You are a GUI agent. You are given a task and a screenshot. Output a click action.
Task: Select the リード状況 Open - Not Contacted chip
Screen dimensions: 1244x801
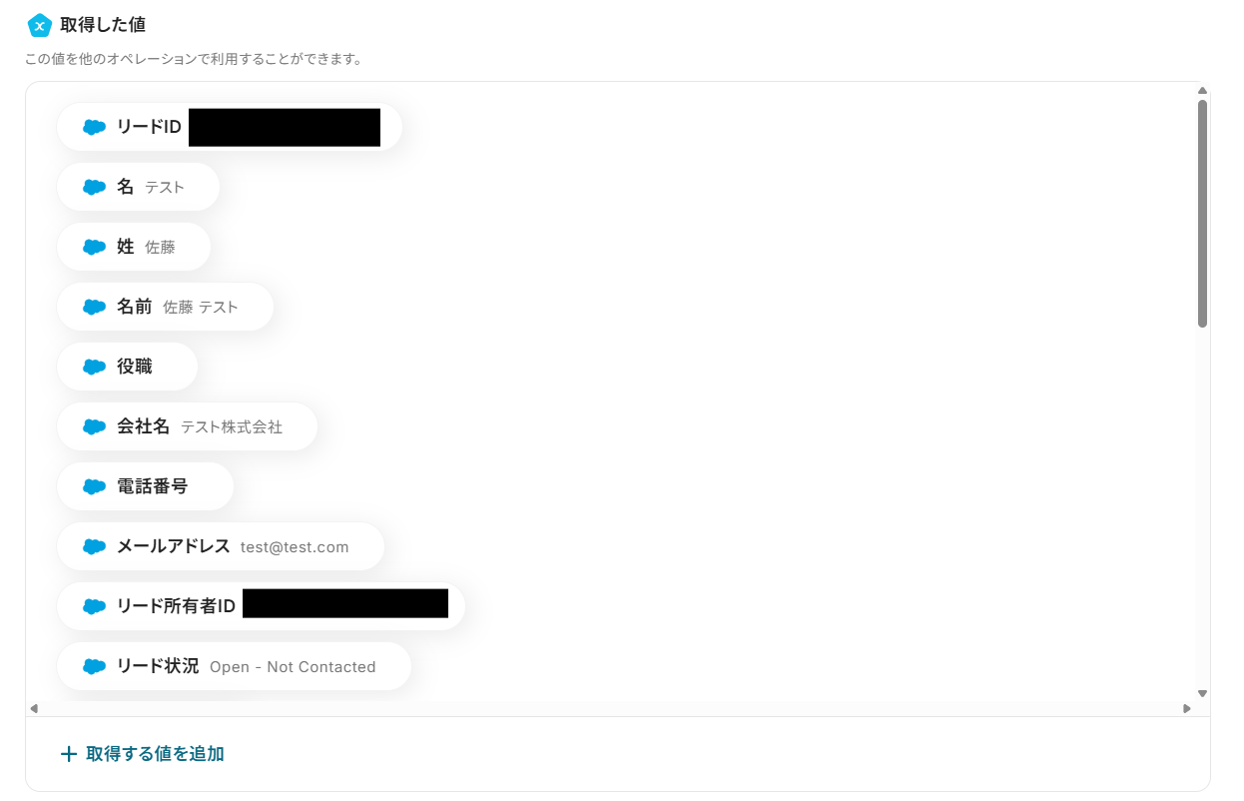(x=234, y=666)
